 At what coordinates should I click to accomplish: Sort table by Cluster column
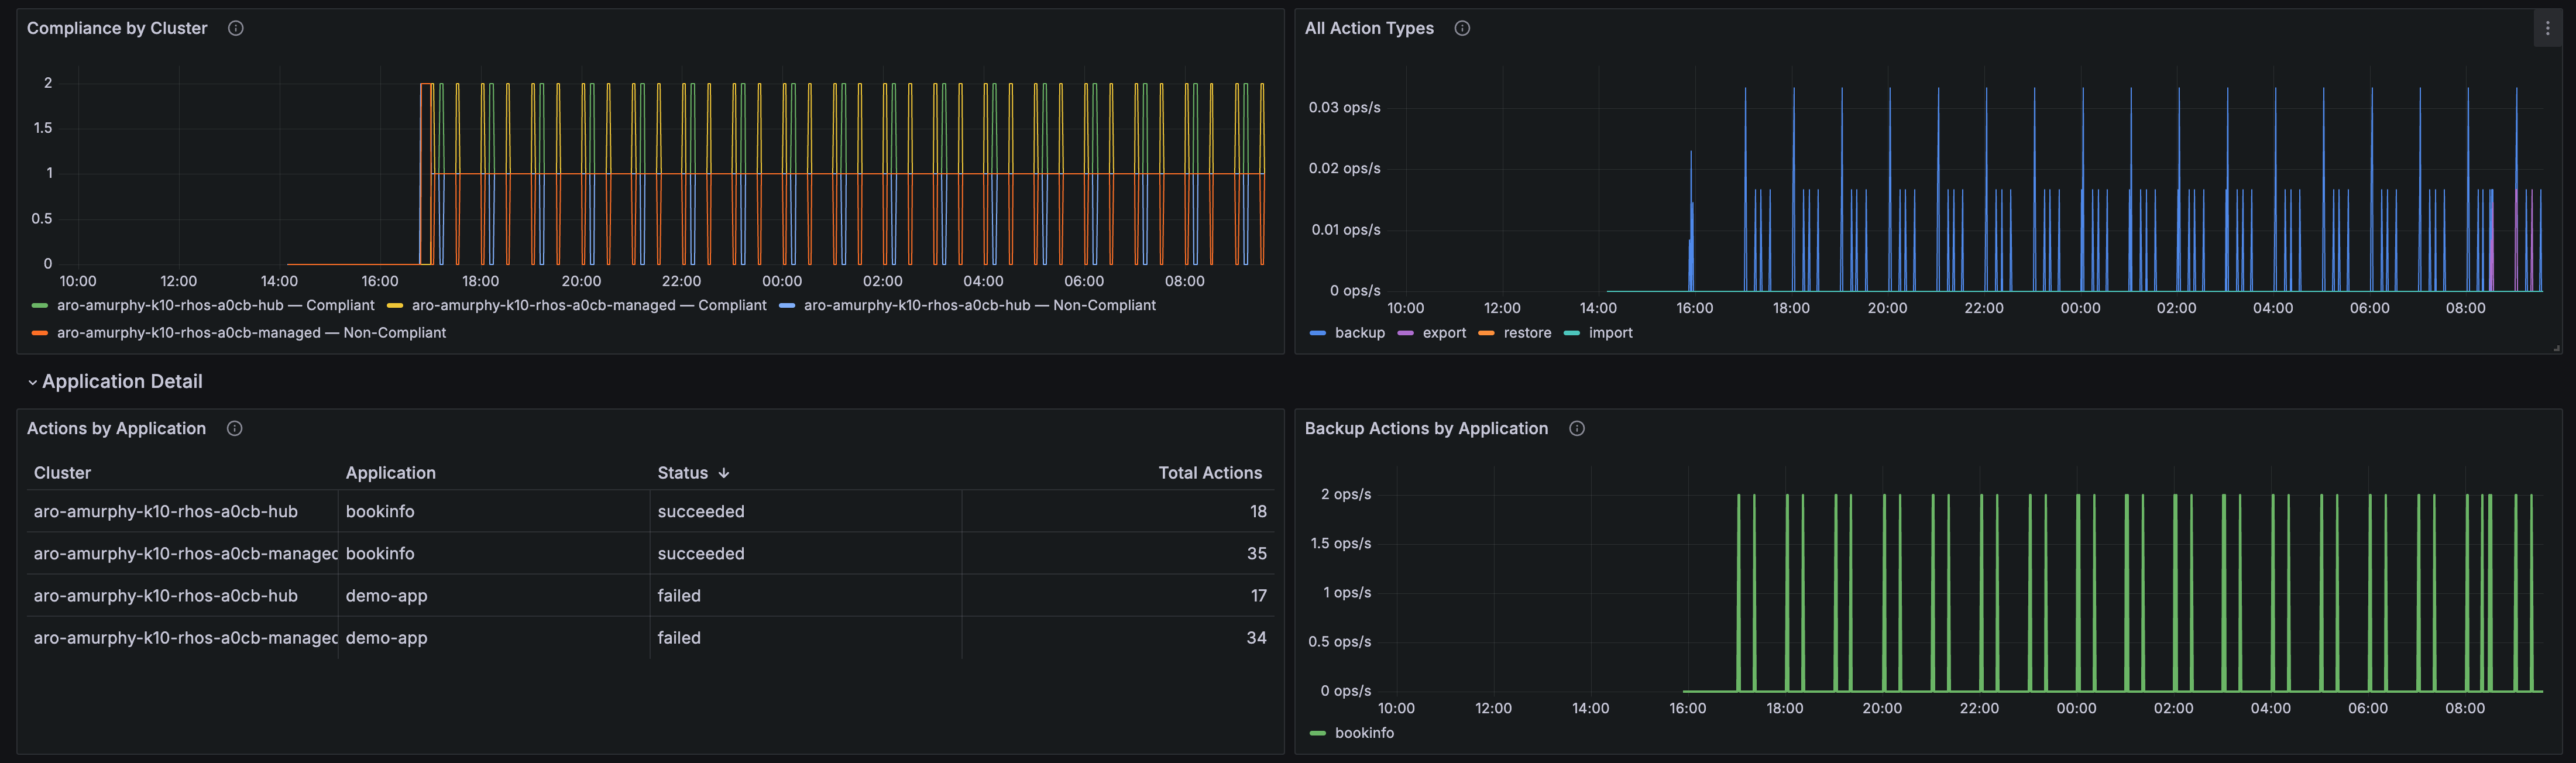click(62, 473)
